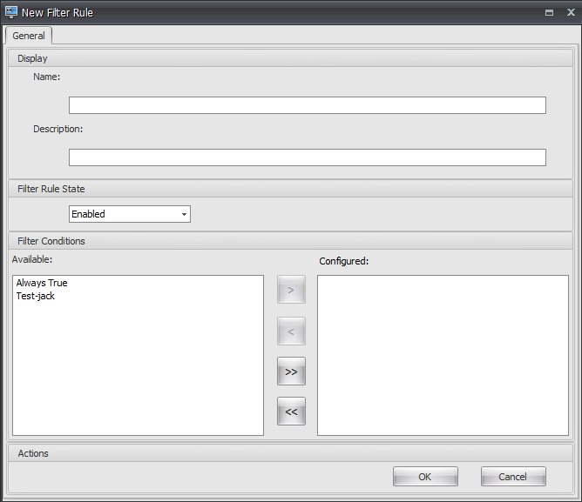Select the Always True available condition
This screenshot has width=582, height=502.
41,283
